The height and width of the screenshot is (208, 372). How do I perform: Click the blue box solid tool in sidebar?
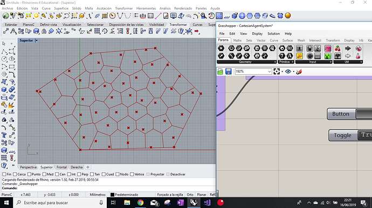(4, 89)
